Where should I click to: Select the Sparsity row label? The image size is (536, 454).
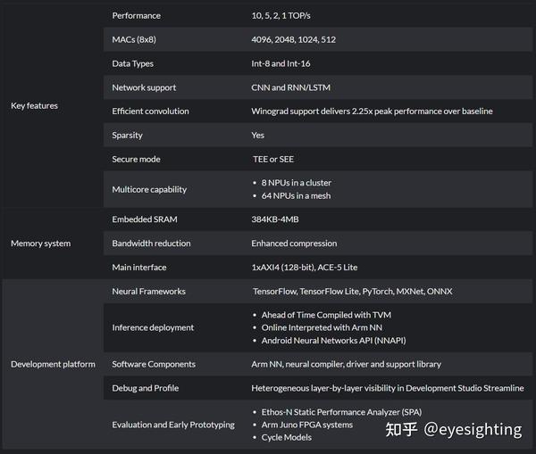(127, 136)
